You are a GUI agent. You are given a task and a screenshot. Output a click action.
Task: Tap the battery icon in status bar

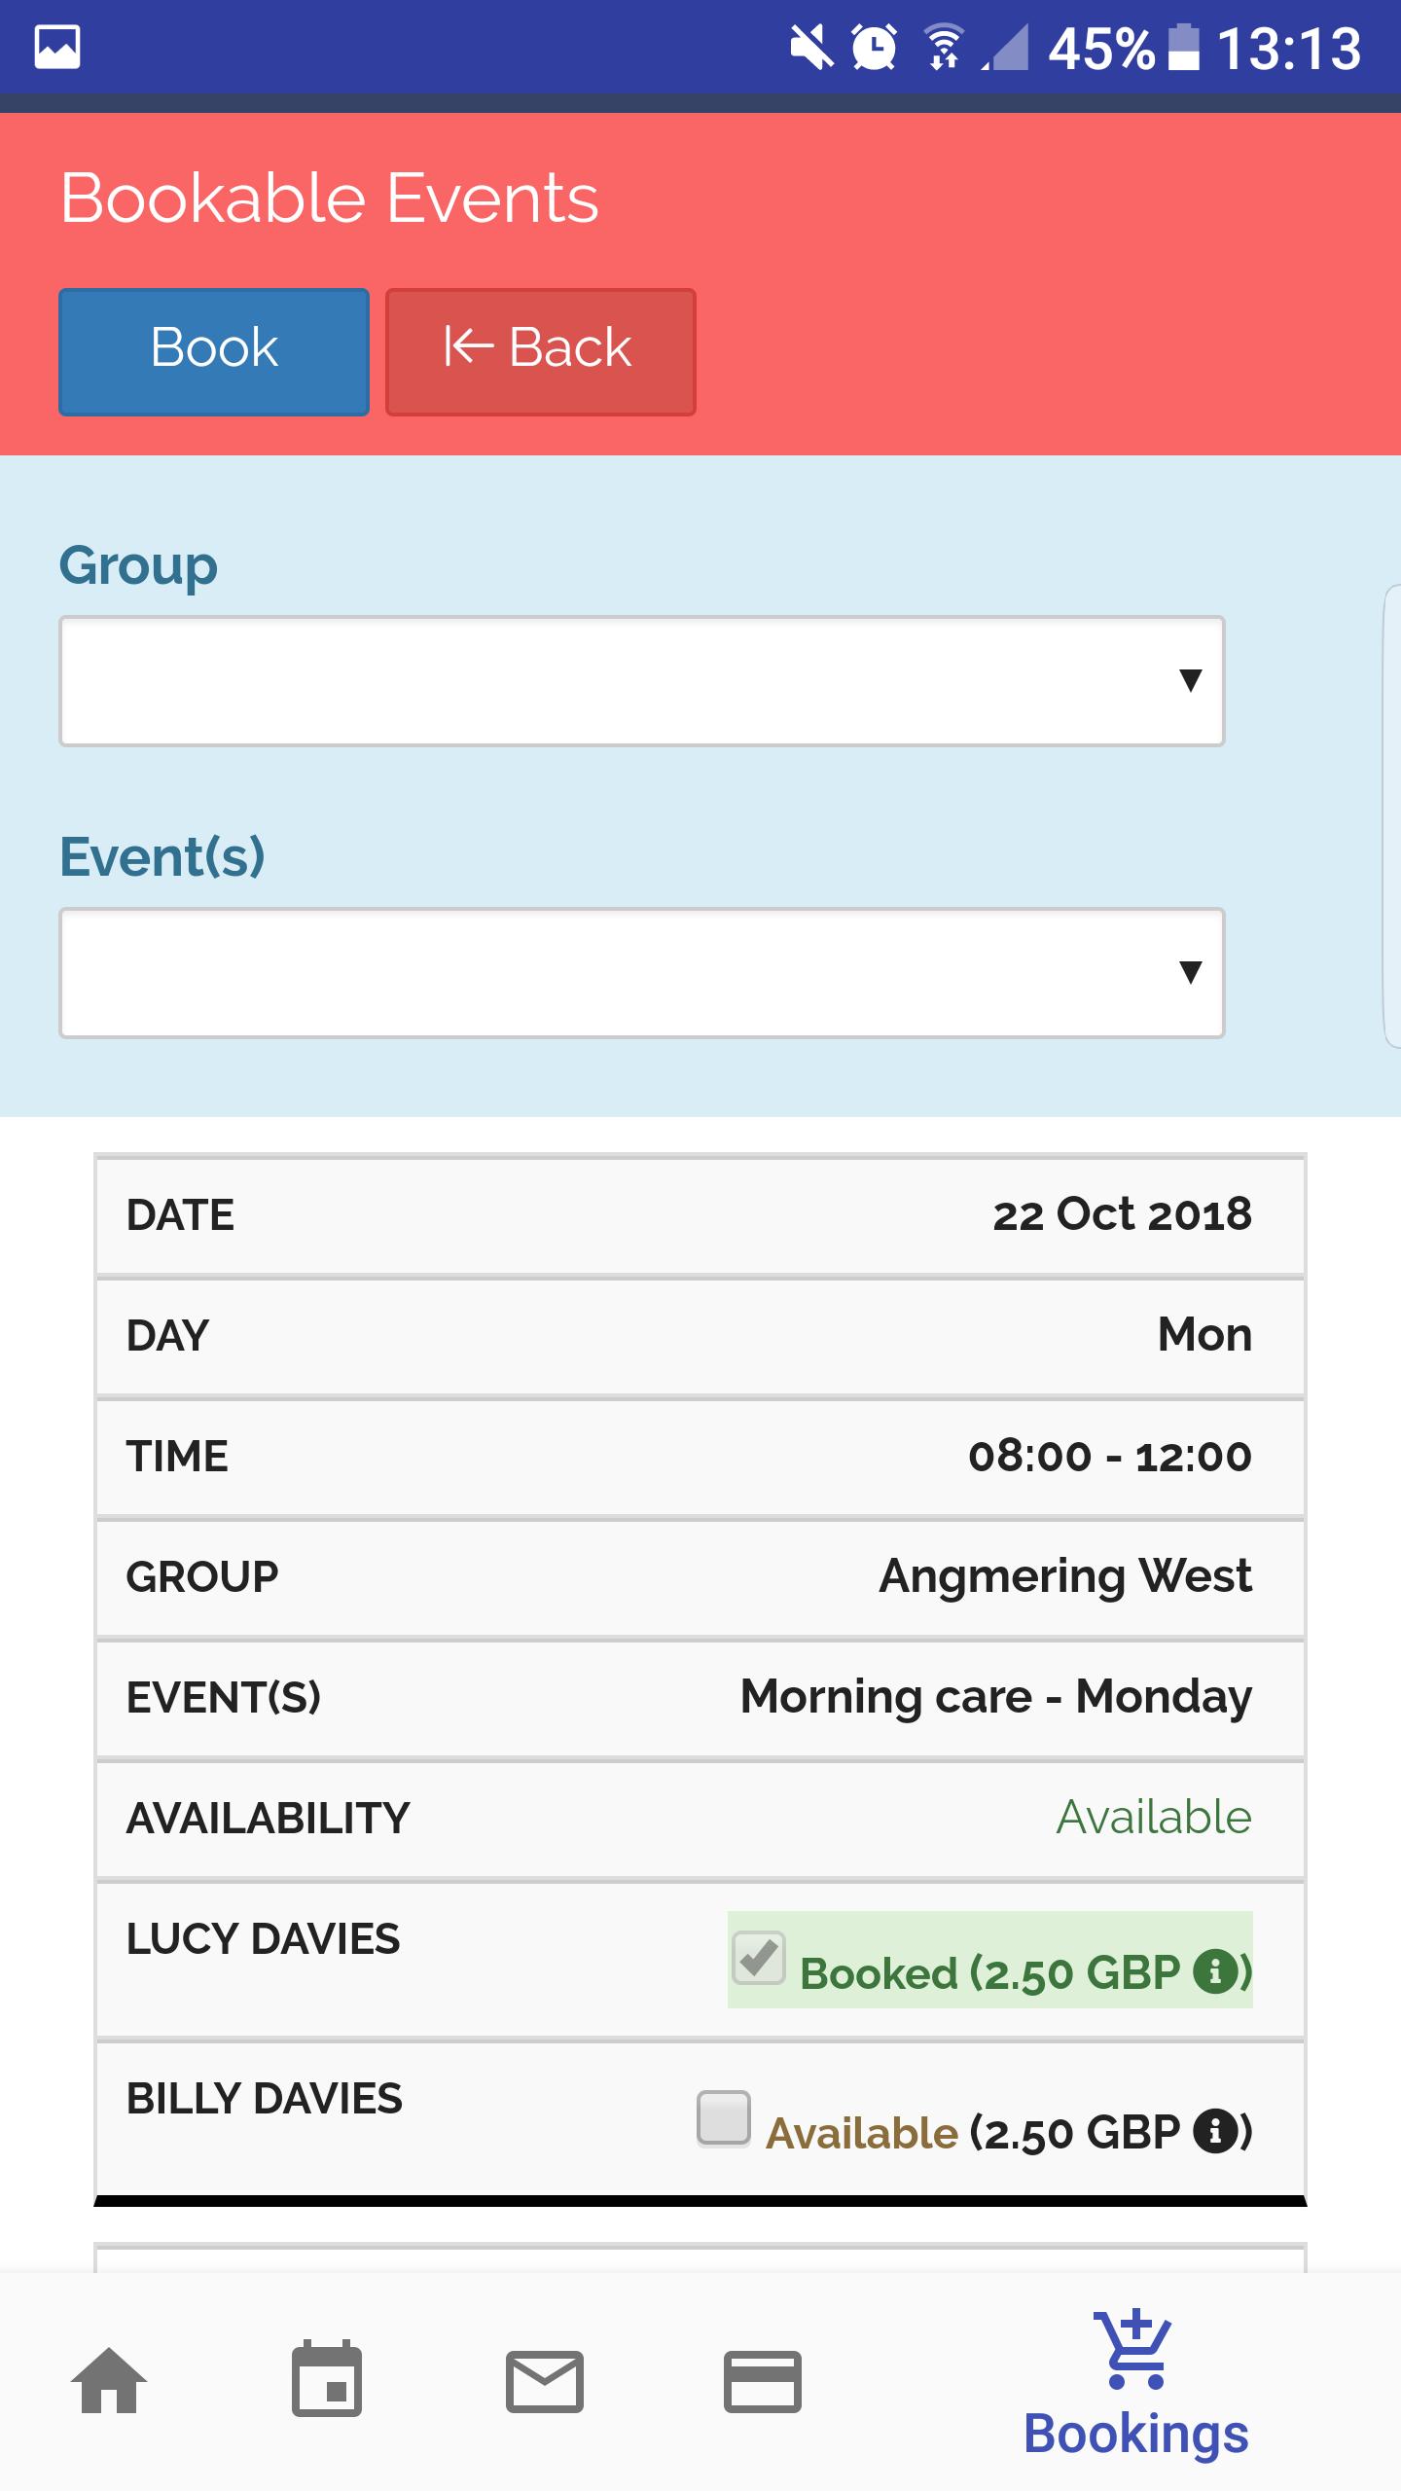click(1183, 48)
